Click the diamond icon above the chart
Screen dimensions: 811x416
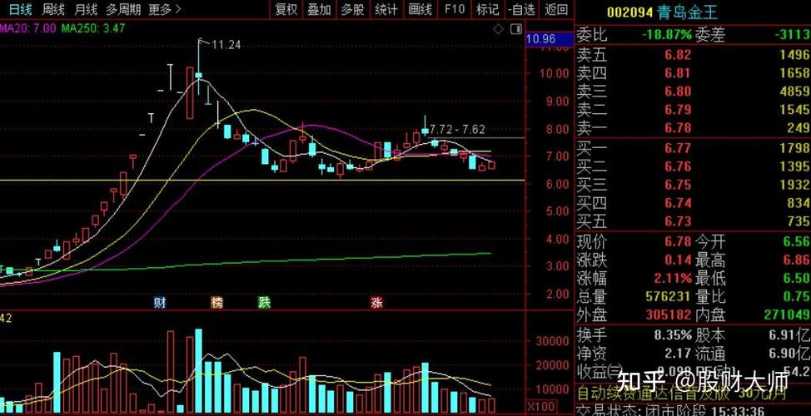click(498, 29)
